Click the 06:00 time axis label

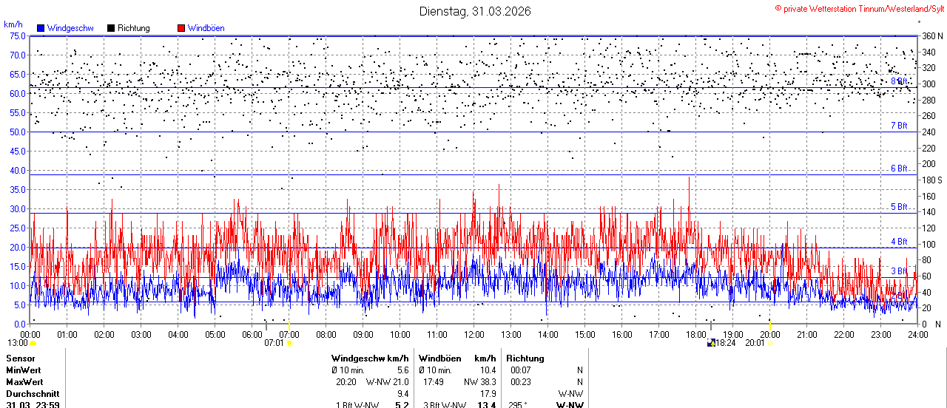252,334
